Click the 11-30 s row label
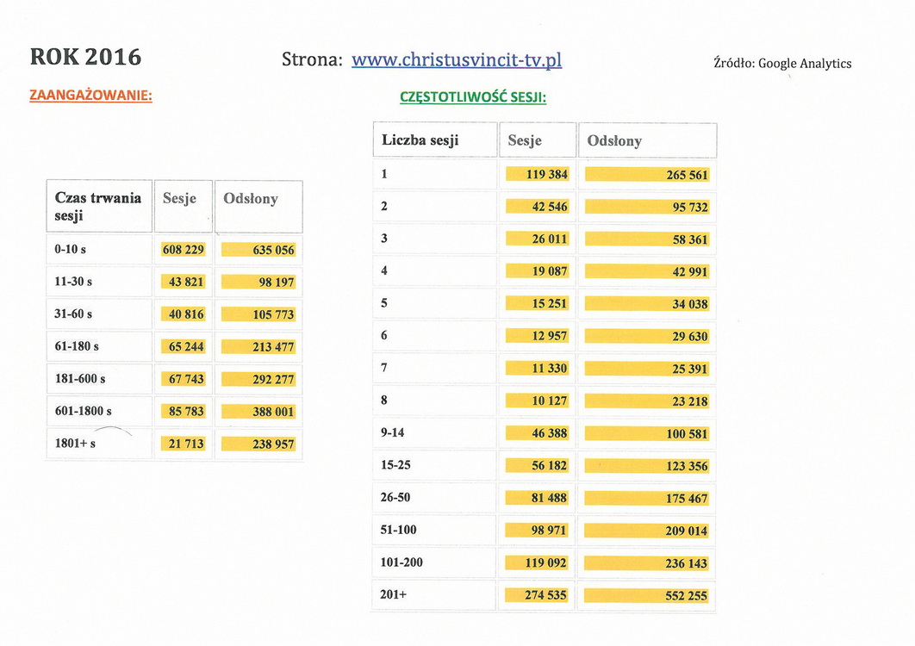 point(73,282)
